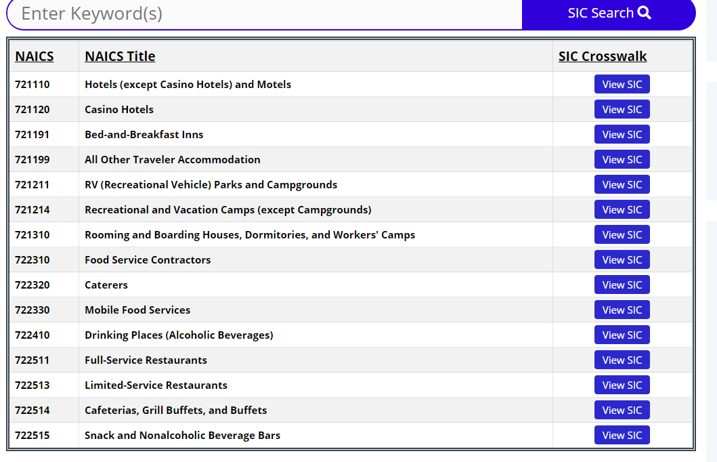
Task: Select NAICS code 721120
Action: point(32,110)
